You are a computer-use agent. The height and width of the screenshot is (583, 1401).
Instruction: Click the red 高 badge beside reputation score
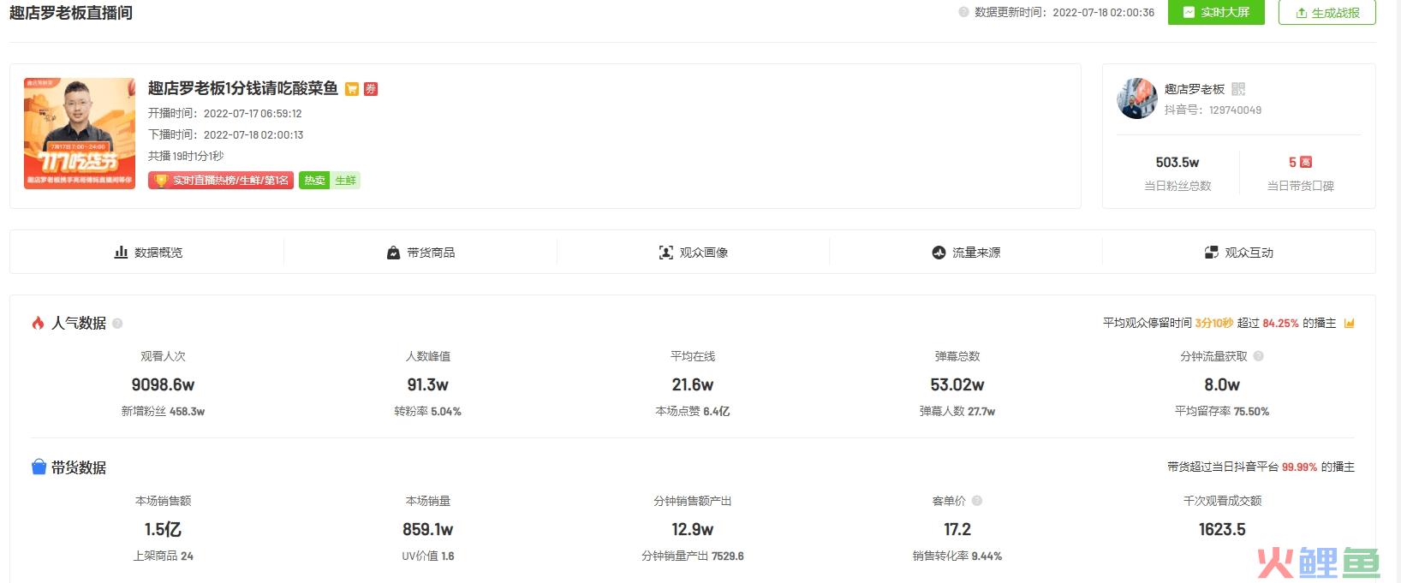(1306, 162)
